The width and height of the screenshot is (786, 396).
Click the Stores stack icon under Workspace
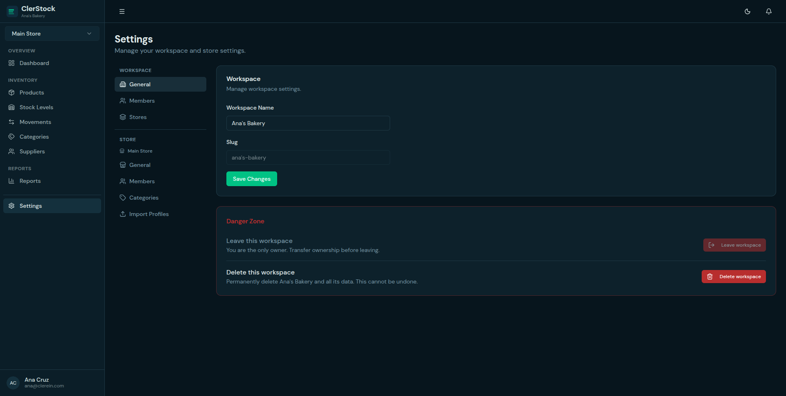[x=122, y=117]
